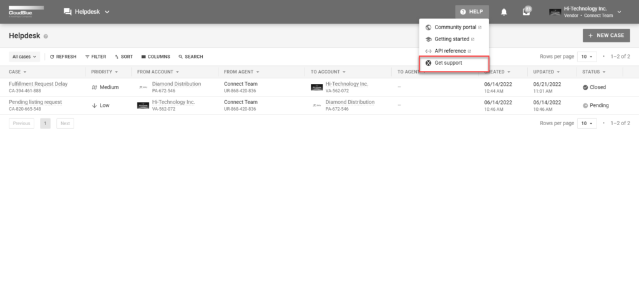639x287 pixels.
Task: Open the Columns configuration
Action: click(x=155, y=57)
